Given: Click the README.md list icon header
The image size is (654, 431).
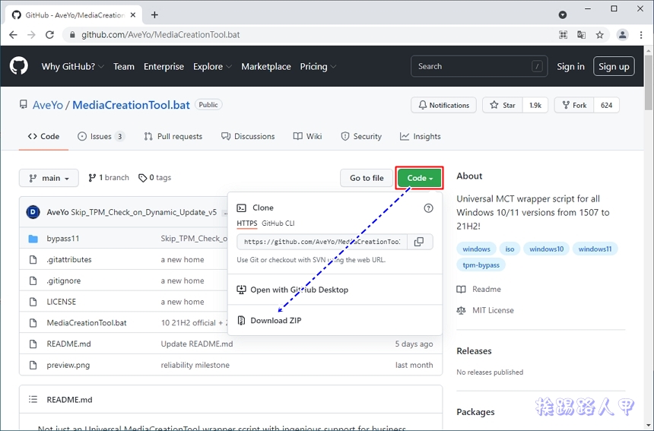Looking at the screenshot, I should coord(33,399).
